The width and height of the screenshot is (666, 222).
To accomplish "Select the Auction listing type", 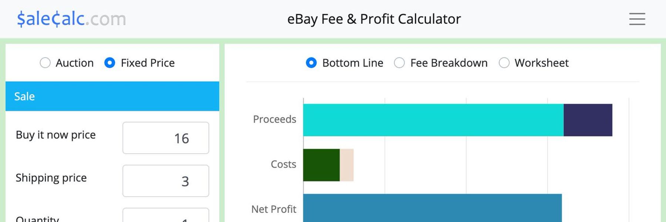I will [x=45, y=63].
